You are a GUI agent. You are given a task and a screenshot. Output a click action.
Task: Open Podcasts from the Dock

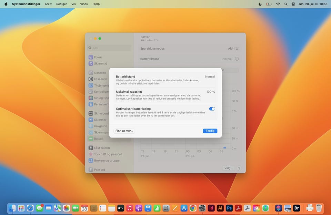point(139,208)
